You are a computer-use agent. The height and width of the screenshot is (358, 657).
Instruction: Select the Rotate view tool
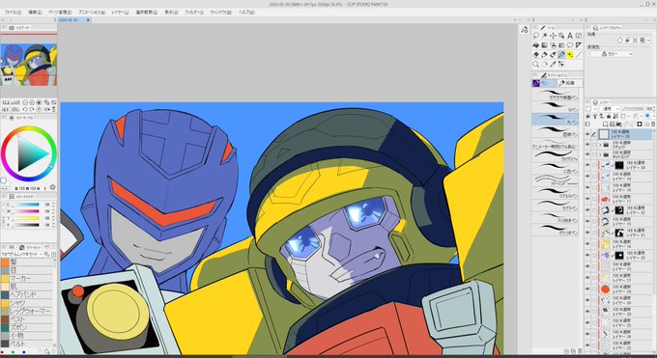pyautogui.click(x=544, y=64)
